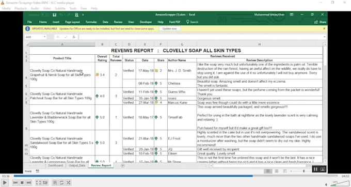Image resolution: width=351 pixels, height=187 pixels.
Task: Select column H header
Action: point(260,44)
